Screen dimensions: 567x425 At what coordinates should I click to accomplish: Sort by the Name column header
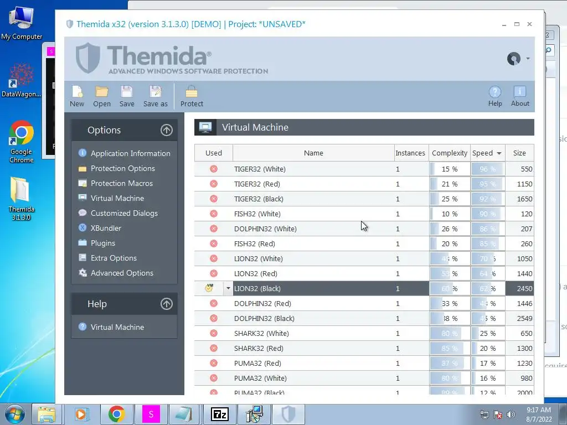coord(313,153)
